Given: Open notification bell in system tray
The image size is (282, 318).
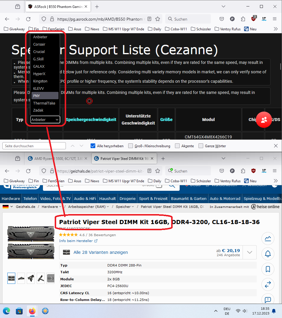Looking at the screenshot, I should 274,311.
